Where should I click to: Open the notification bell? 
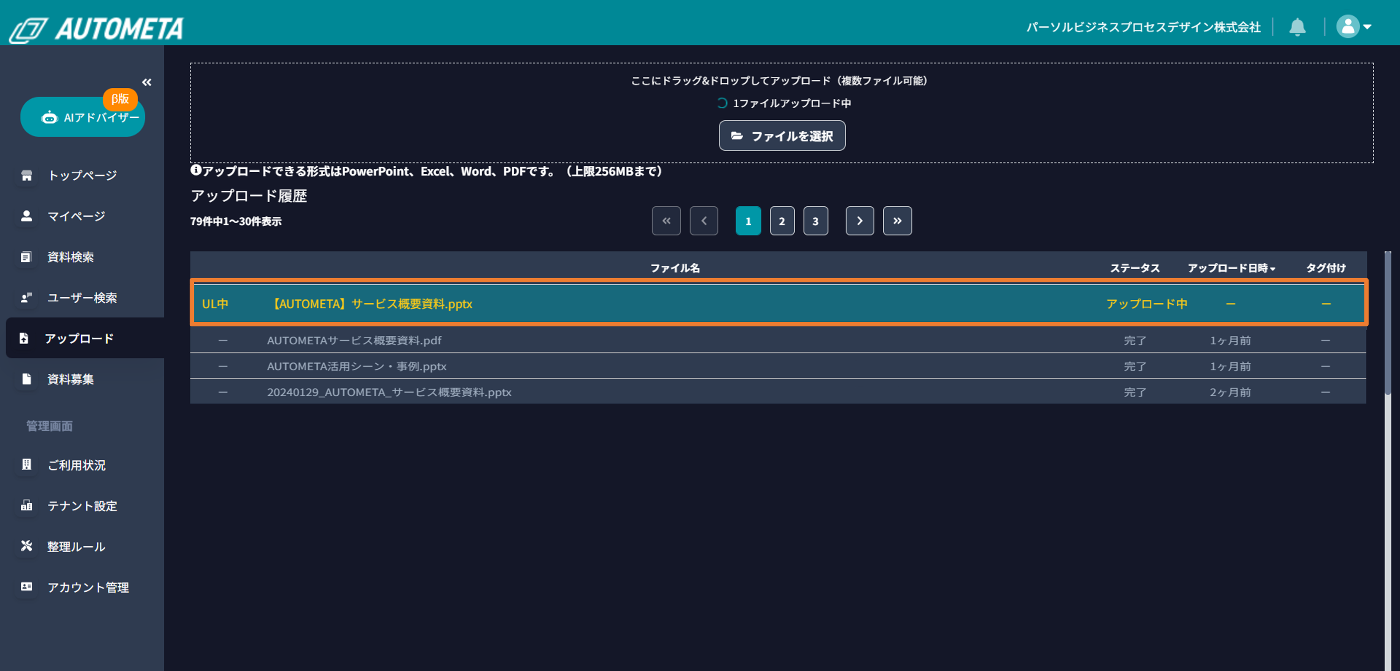[1297, 27]
